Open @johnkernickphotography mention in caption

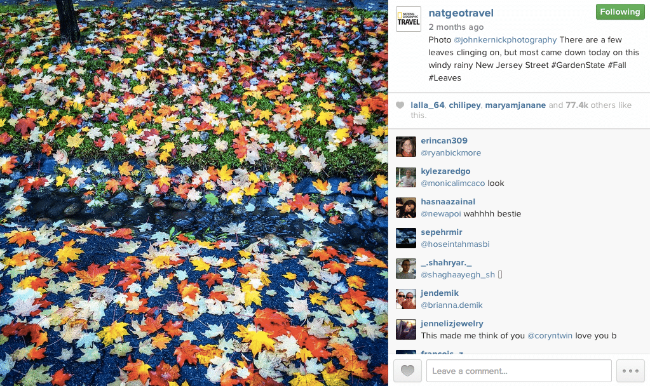click(505, 40)
